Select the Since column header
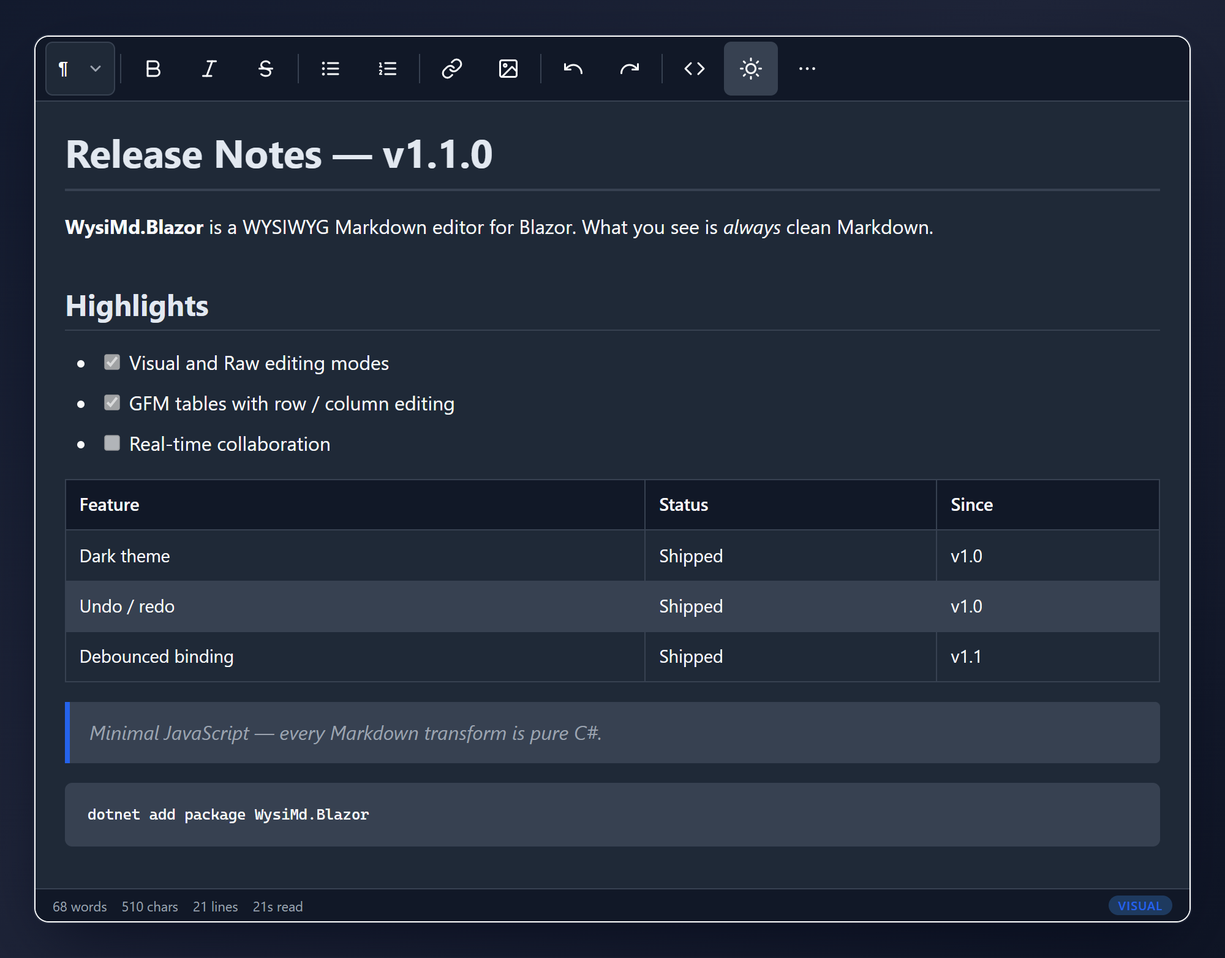This screenshot has width=1225, height=958. pos(1047,505)
